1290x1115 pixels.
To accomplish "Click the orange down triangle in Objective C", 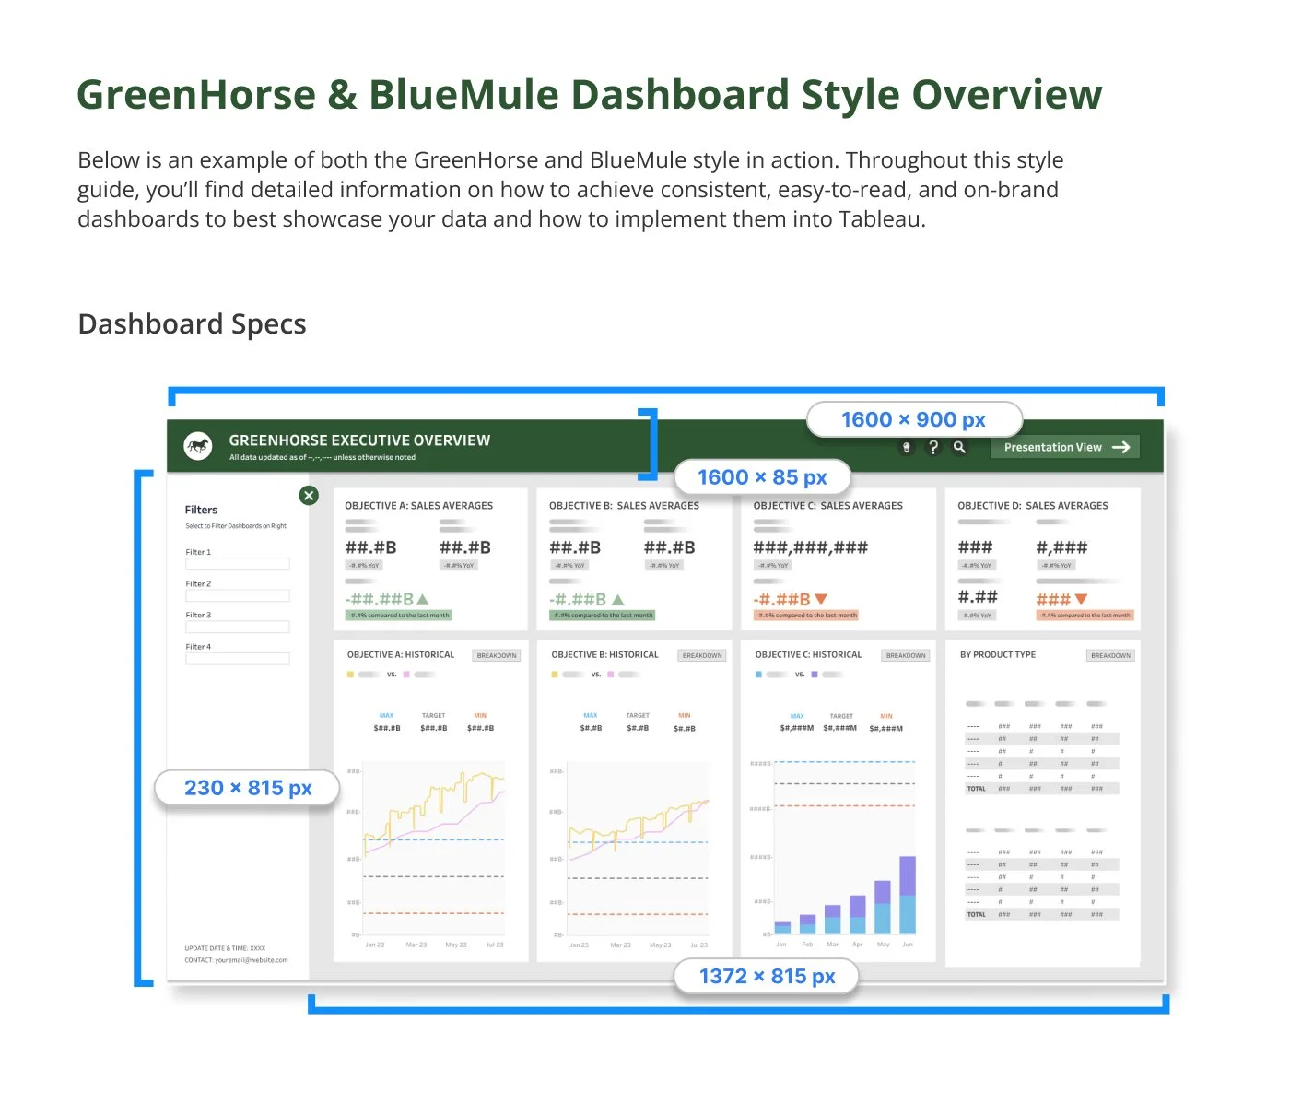I will tap(821, 599).
